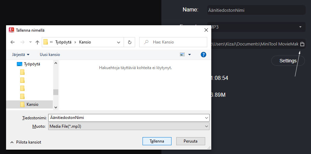Screen dimensions: 311x154
Task: Refresh the current folder view
Action: (129, 42)
